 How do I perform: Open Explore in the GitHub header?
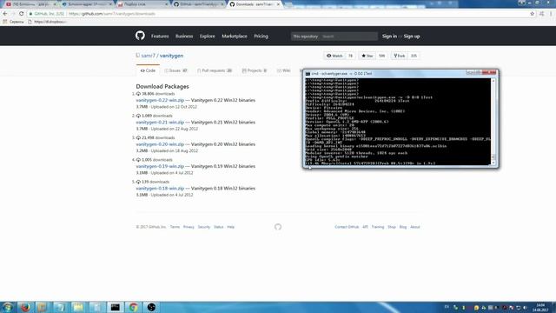pyautogui.click(x=207, y=37)
